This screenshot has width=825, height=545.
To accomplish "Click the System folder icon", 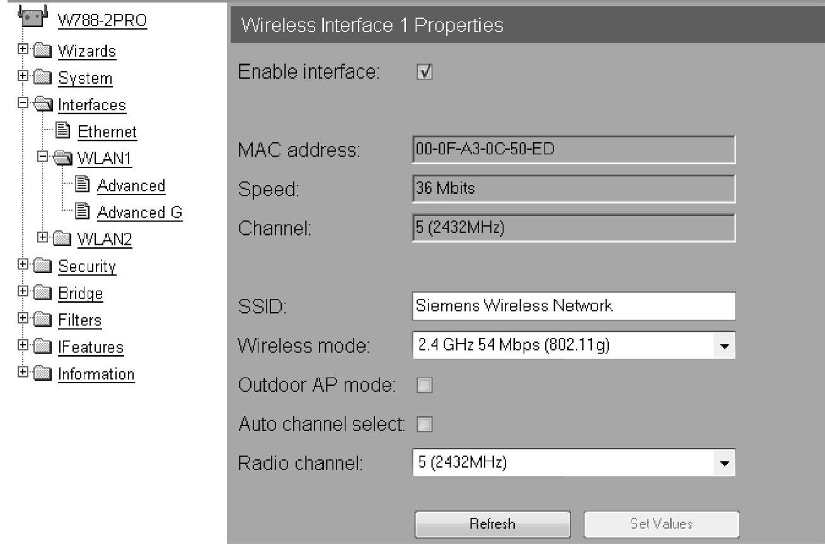I will [42, 77].
